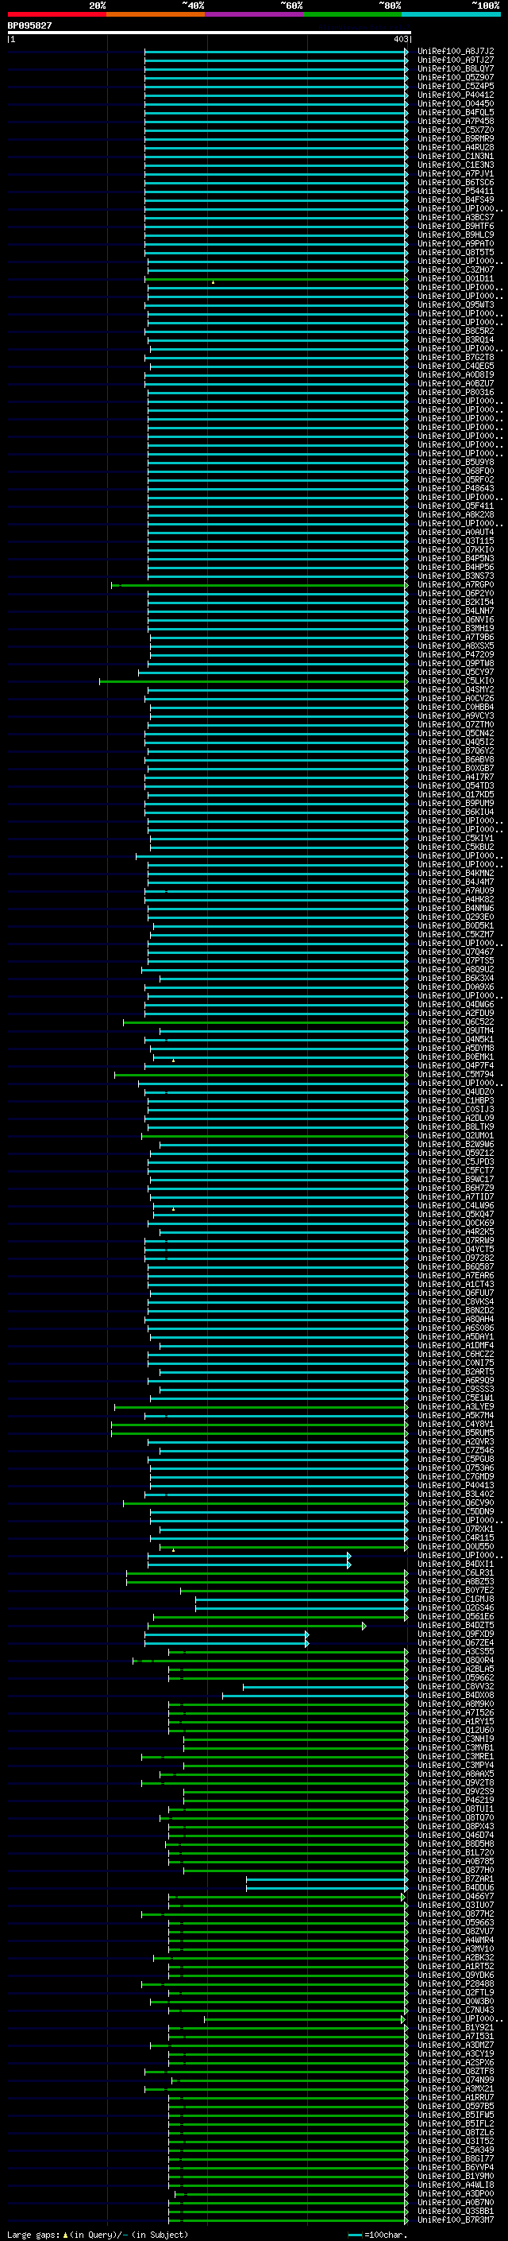This screenshot has height=2241, width=508.
Task: Click the UniRef100_Q01D11 label
Action: coord(456,279)
